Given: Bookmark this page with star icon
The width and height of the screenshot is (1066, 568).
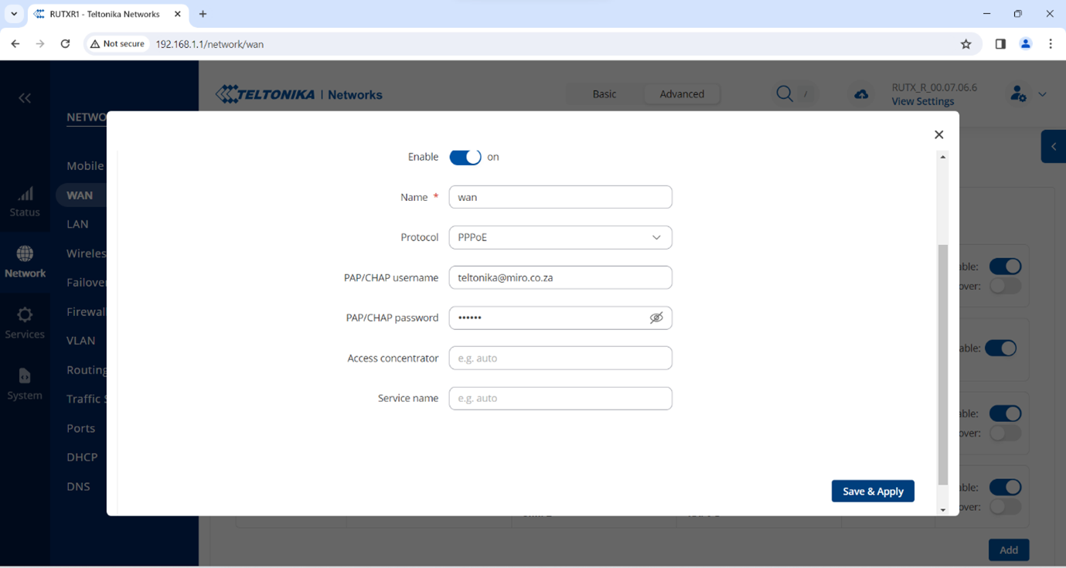Looking at the screenshot, I should [x=966, y=44].
